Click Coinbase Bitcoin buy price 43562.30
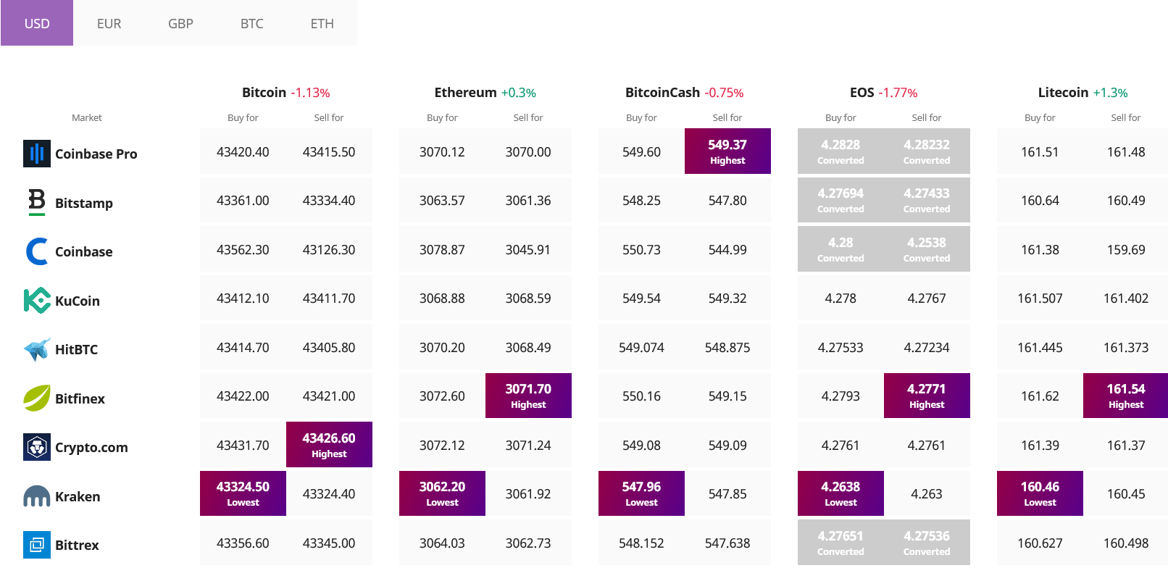 point(243,249)
